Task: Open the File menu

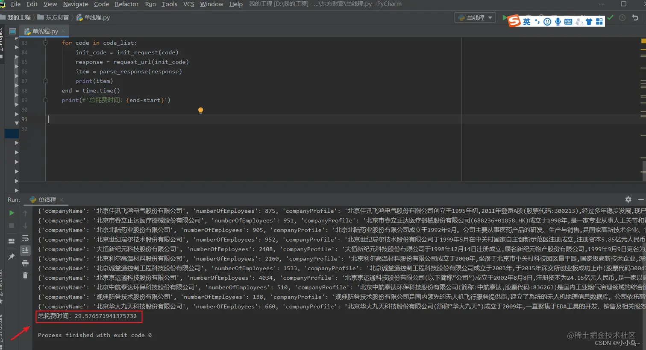Action: [x=16, y=4]
